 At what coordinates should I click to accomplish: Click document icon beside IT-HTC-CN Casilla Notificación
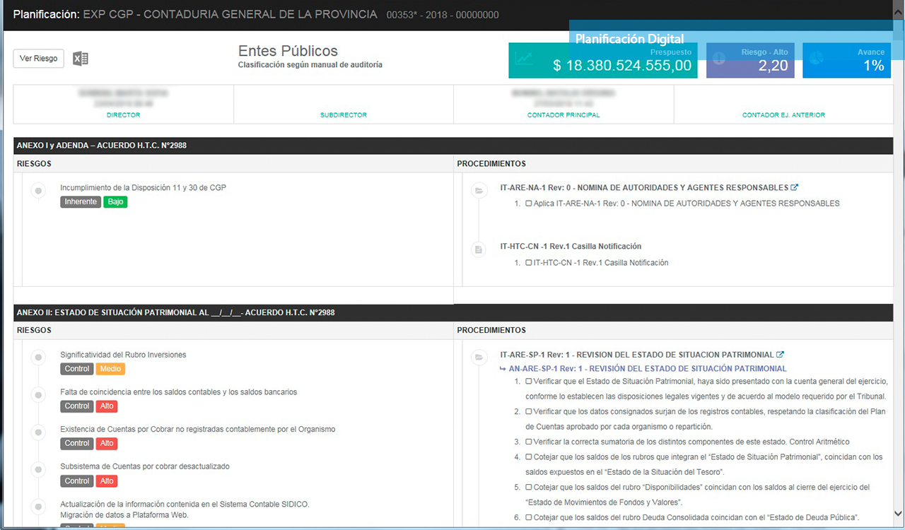pyautogui.click(x=479, y=249)
